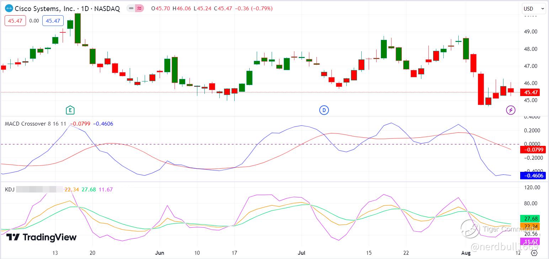The width and height of the screenshot is (549, 259).
Task: Click the red 45.47 sell price button
Action: pyautogui.click(x=15, y=21)
